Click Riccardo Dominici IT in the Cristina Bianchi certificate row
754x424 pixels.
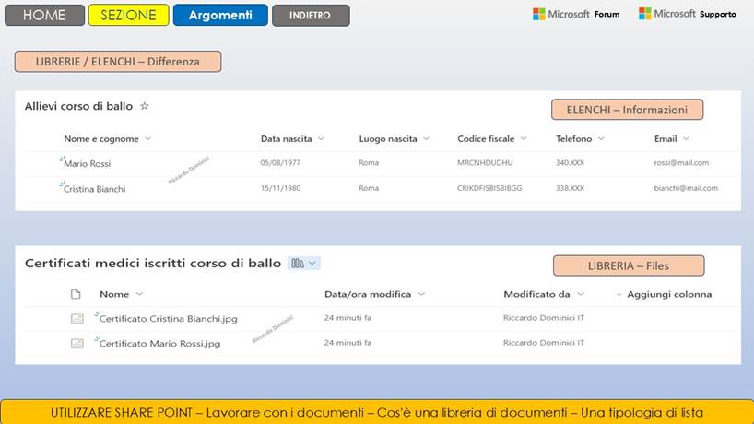point(544,317)
